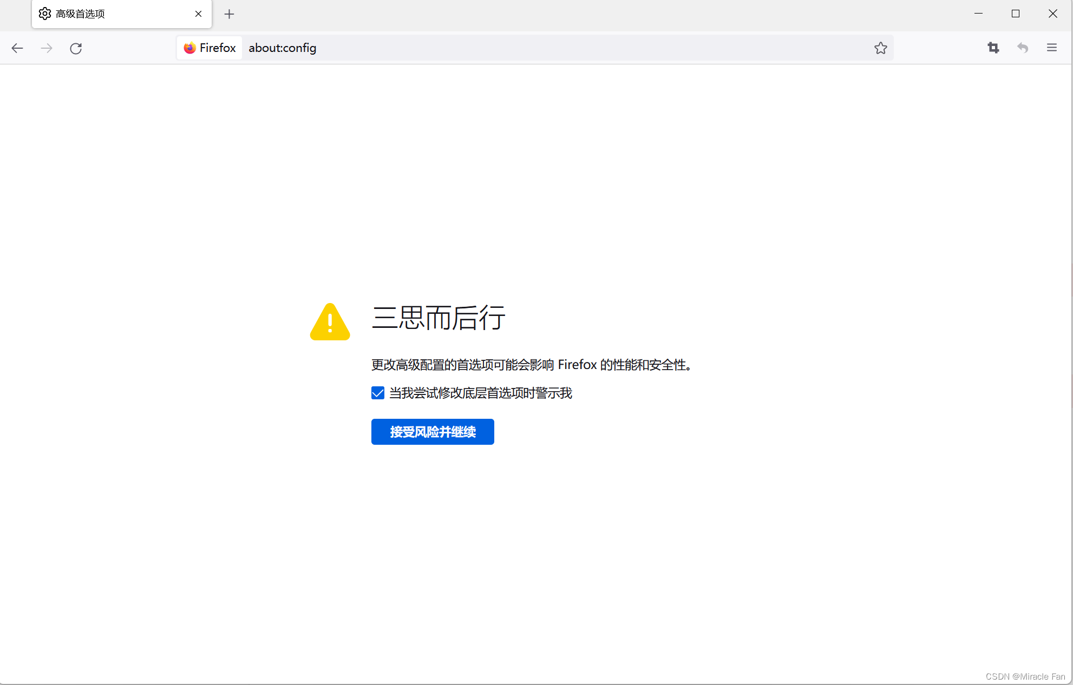Close the 高级首选项 tab
Screen dimensions: 1073x685
tap(198, 14)
